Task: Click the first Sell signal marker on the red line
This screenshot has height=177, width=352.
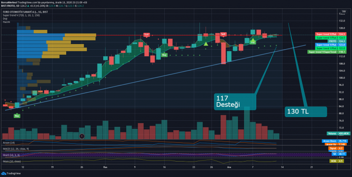Action: pos(146,35)
